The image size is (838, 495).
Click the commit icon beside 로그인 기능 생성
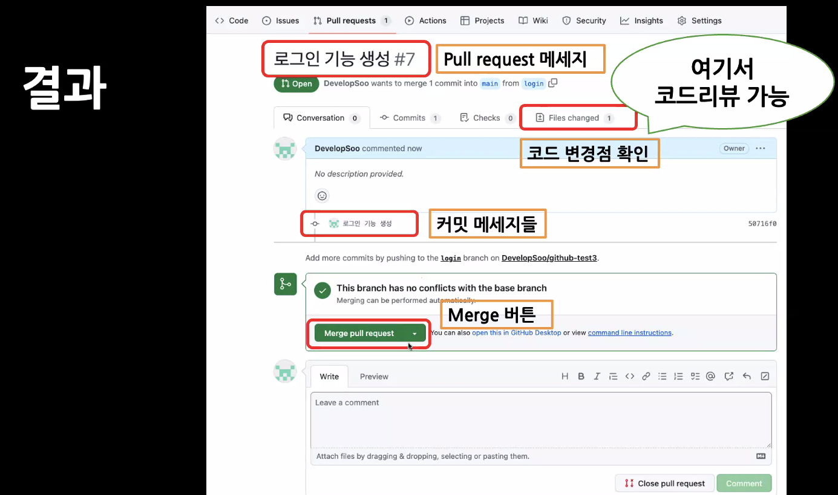point(315,224)
